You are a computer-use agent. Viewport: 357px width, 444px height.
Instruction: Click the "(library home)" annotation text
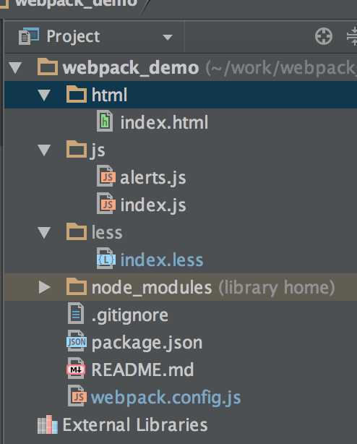pos(277,288)
